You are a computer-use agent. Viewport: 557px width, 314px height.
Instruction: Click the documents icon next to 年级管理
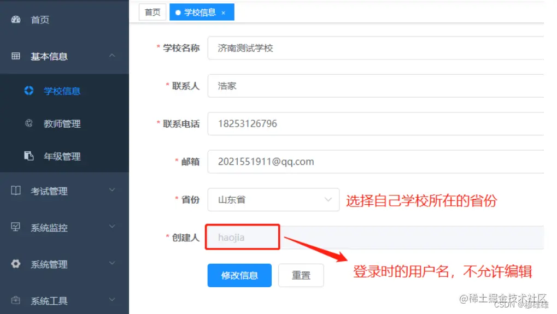(x=29, y=156)
